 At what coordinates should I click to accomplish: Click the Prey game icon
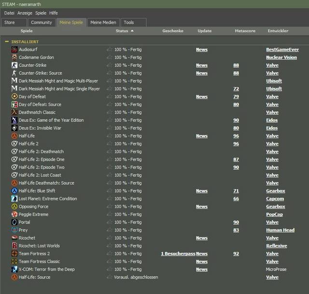[x=14, y=230]
